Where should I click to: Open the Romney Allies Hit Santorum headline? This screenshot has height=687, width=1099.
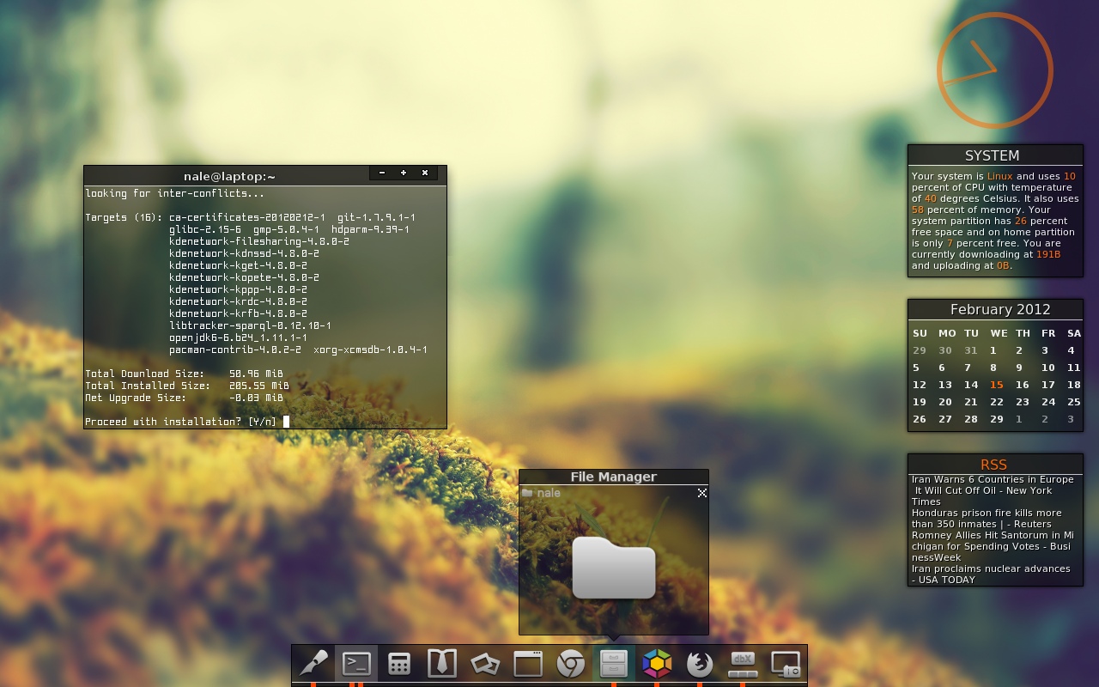993,546
